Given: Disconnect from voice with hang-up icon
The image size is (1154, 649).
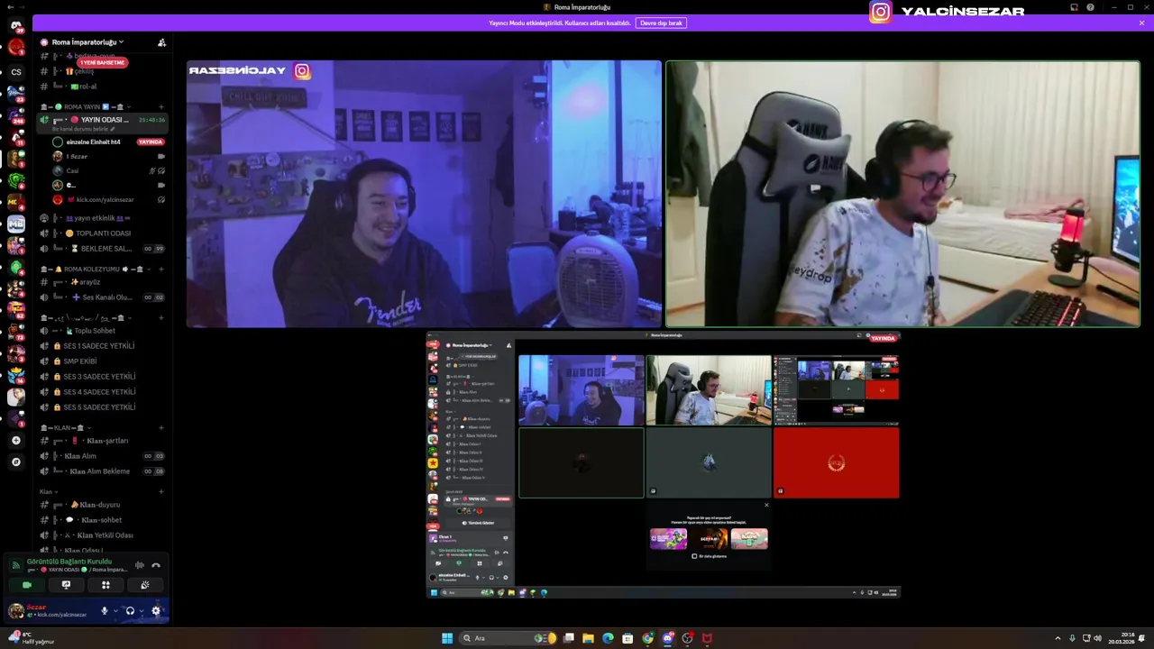Looking at the screenshot, I should click(x=156, y=565).
